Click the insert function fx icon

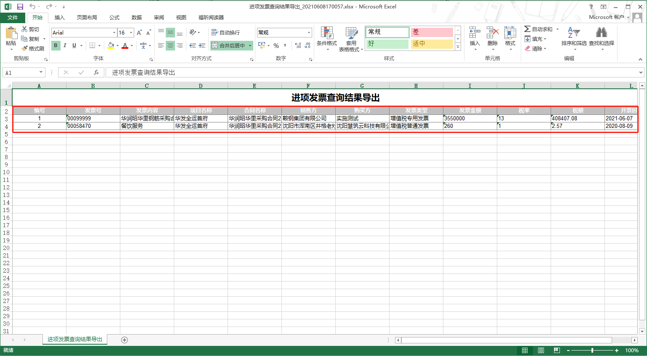click(x=96, y=72)
